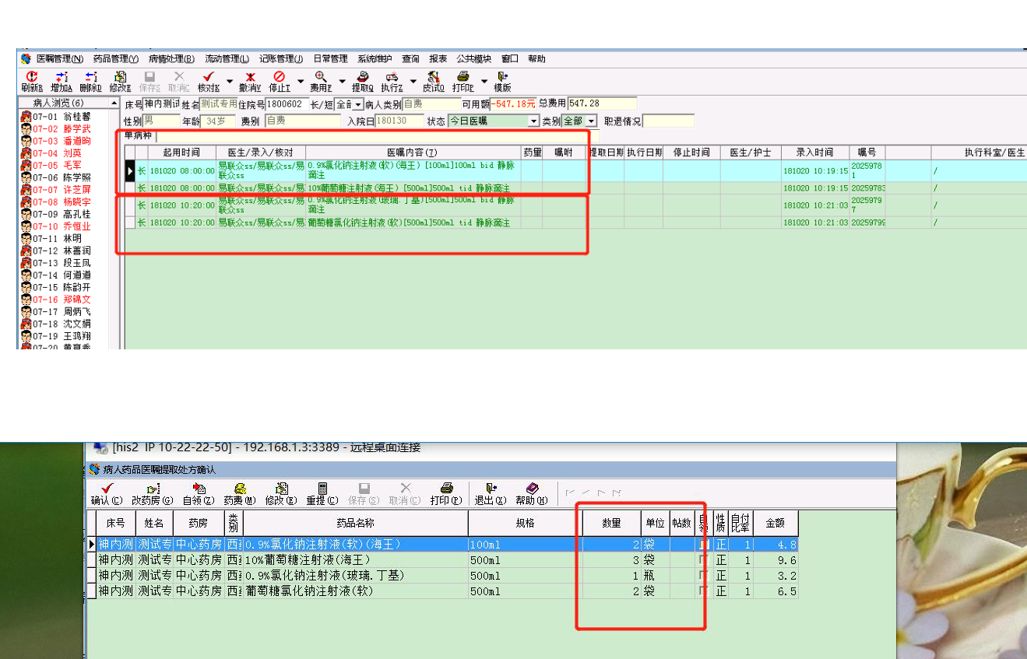This screenshot has width=1027, height=659.
Task: Toggle checkbox in the 0.9%氯化钠注射液(玻璃.丁基) row
Action: pos(704,576)
